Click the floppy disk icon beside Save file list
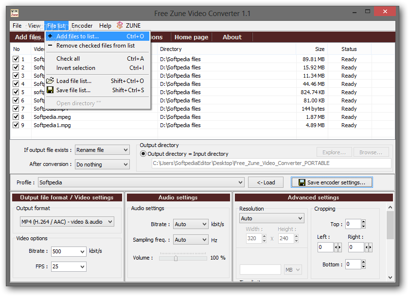Image resolution: width=409 pixels, height=296 pixels. click(x=50, y=90)
